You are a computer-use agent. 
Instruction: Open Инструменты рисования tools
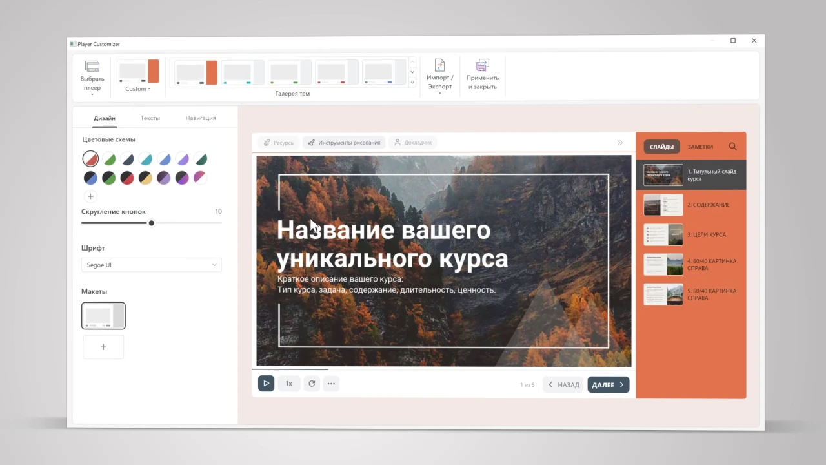point(344,143)
